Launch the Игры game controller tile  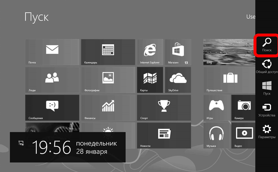[x=216, y=108]
